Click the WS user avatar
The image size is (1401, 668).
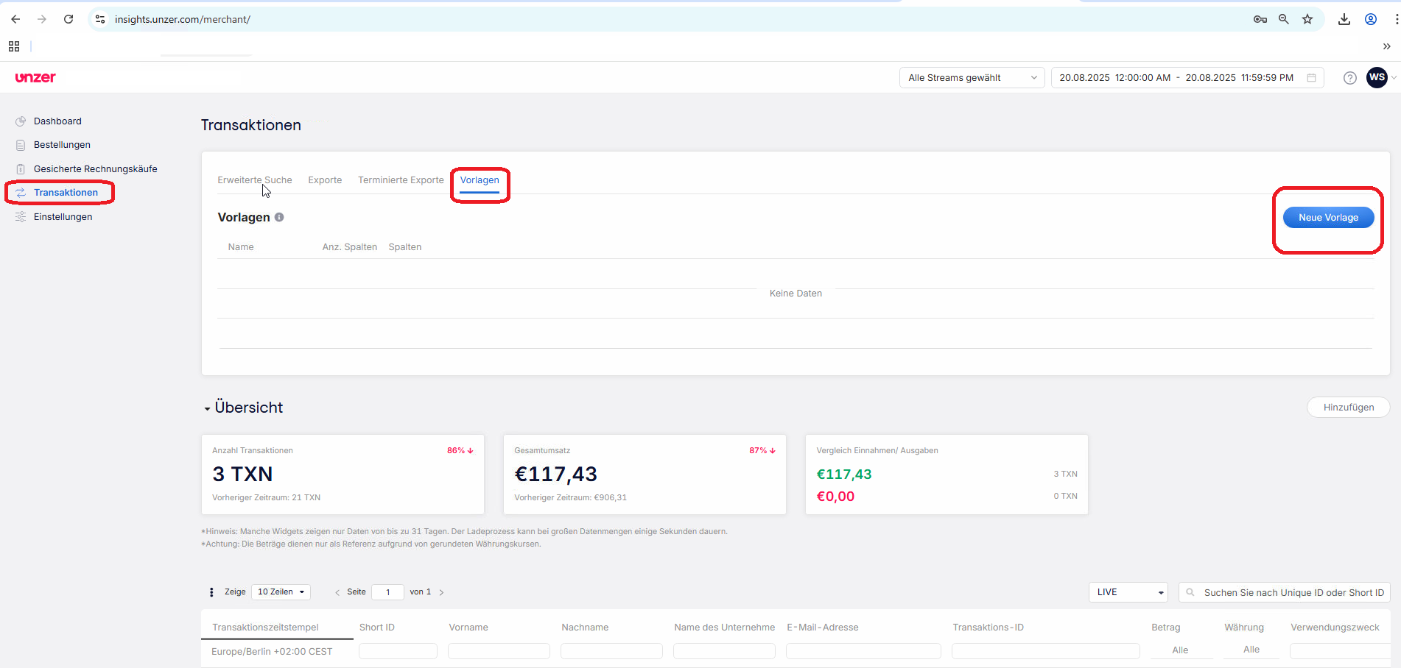pos(1377,77)
